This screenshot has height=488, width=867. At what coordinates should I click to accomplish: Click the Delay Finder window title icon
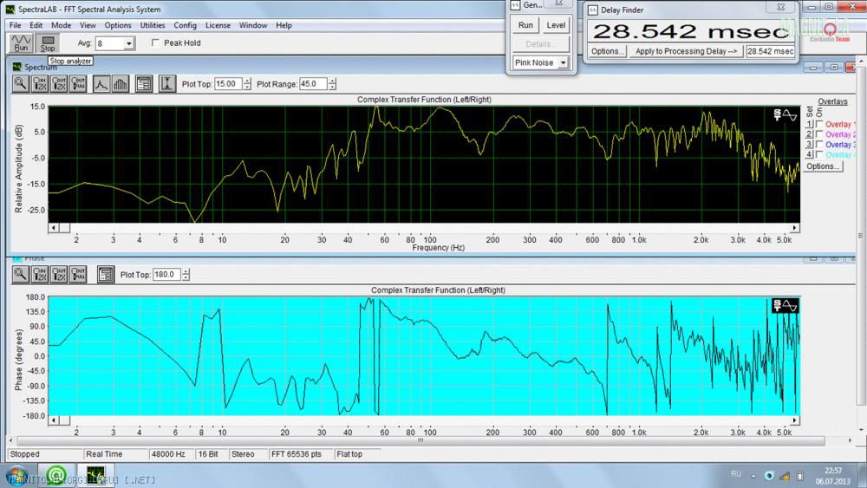(x=593, y=10)
